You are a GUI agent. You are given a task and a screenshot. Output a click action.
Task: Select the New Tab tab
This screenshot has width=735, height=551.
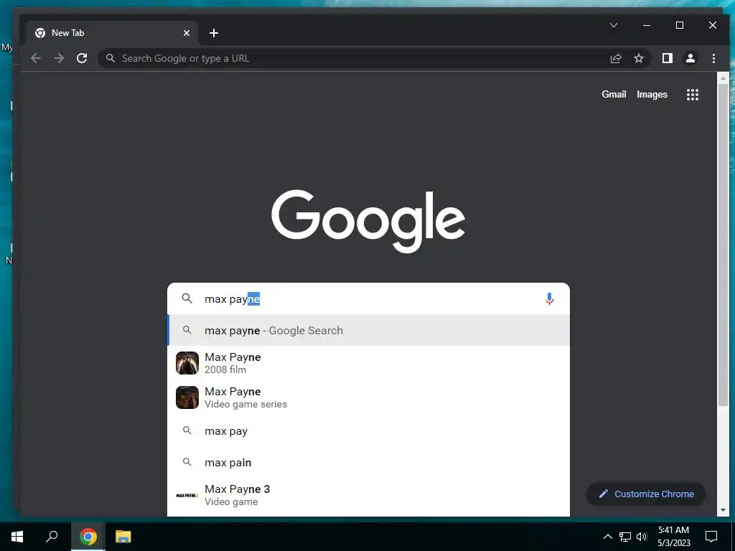pos(113,33)
